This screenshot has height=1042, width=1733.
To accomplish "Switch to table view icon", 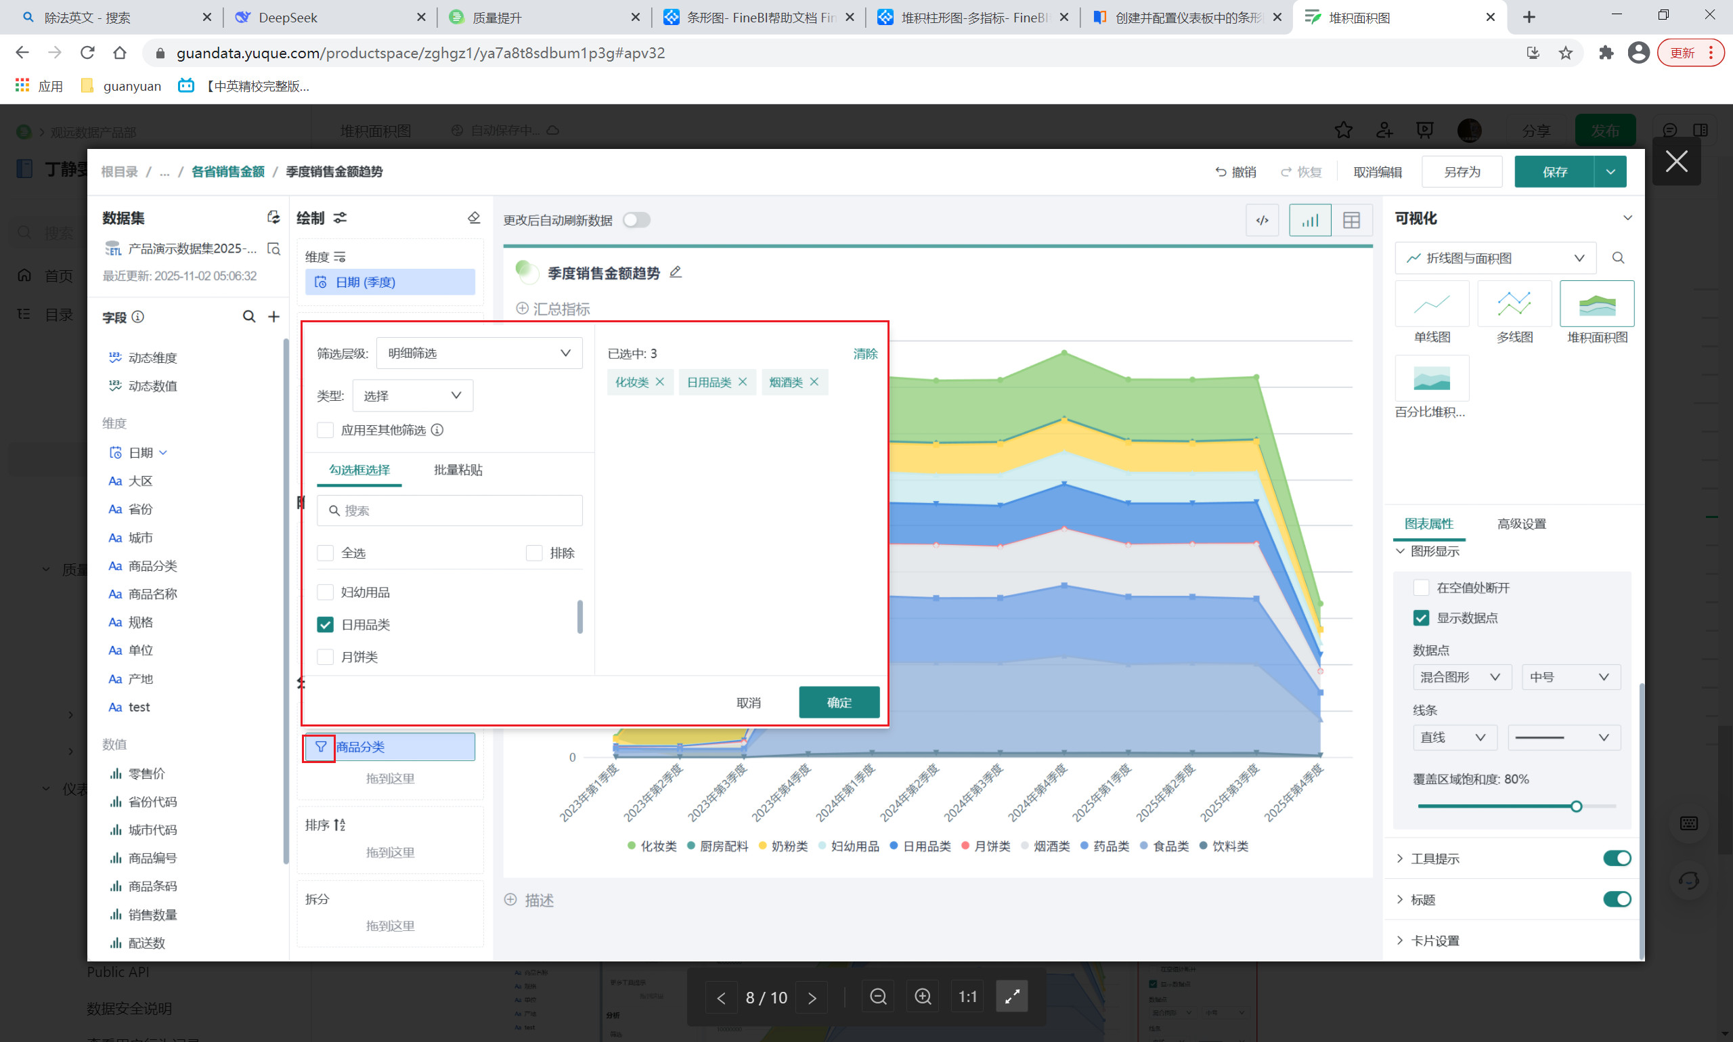I will (1351, 221).
